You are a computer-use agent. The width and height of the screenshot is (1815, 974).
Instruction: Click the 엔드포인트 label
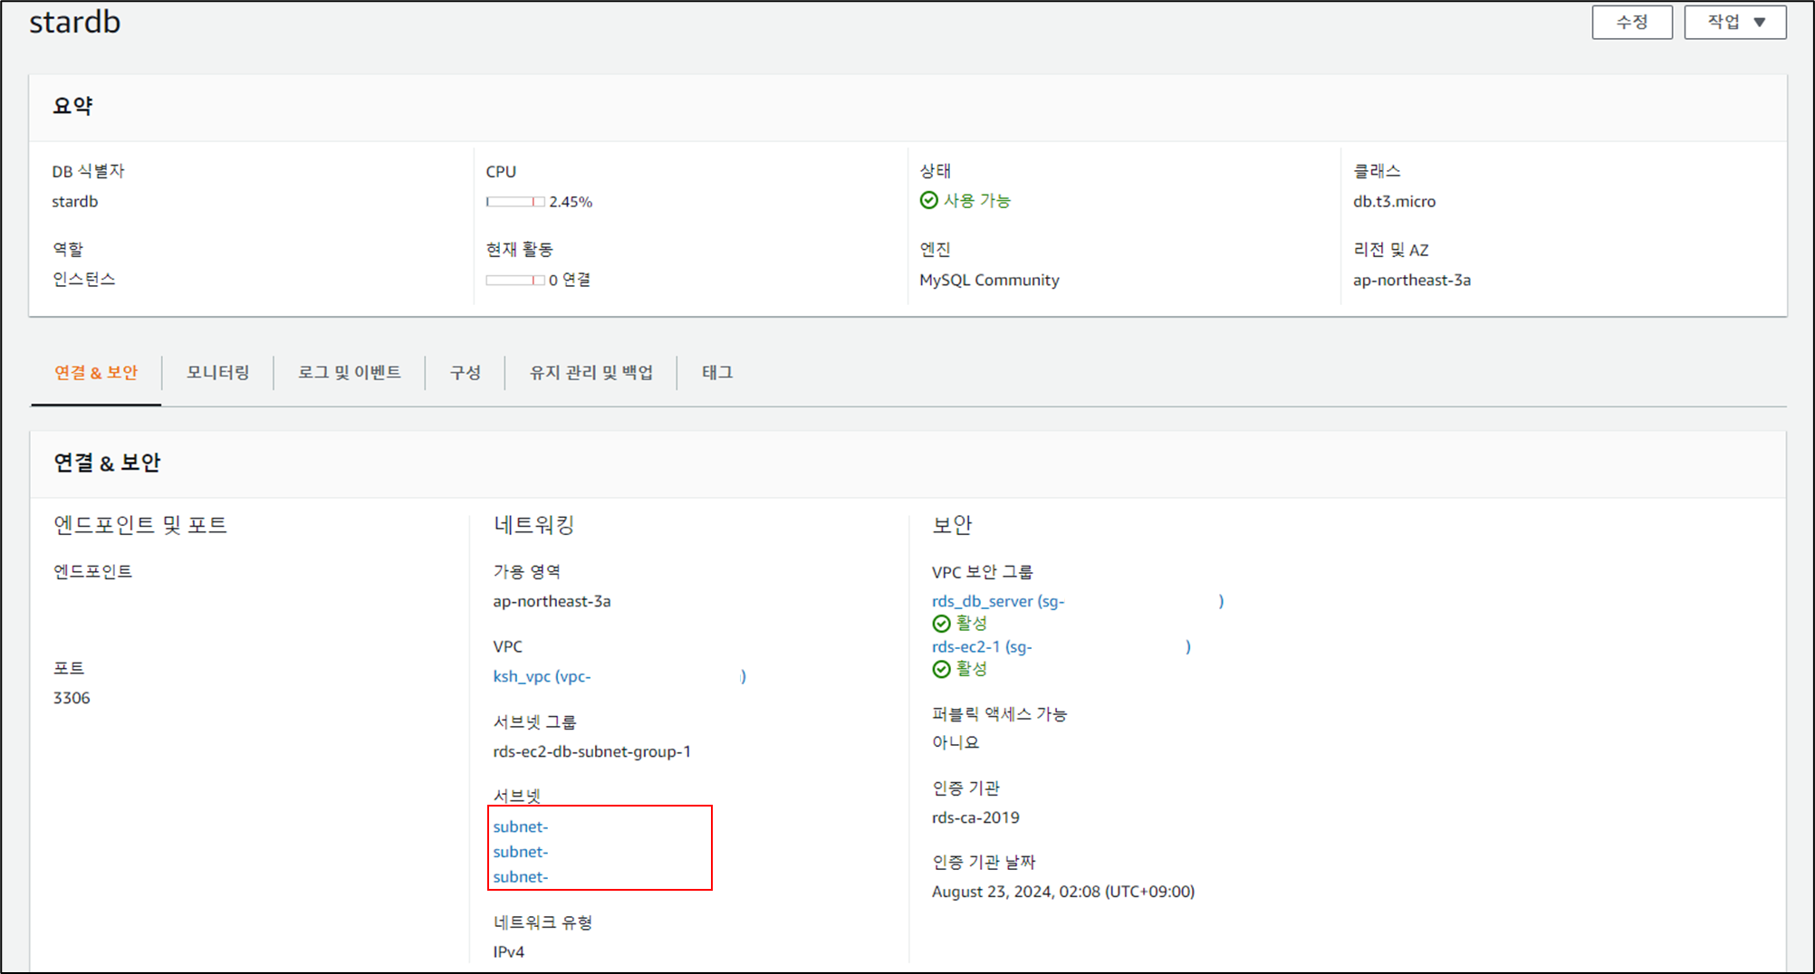pyautogui.click(x=92, y=571)
